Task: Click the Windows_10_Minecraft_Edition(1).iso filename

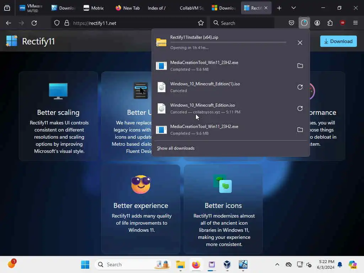Action: pyautogui.click(x=205, y=84)
